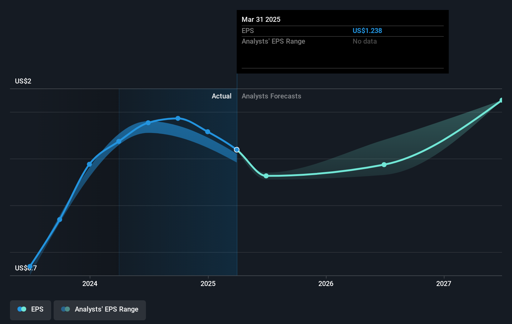The width and height of the screenshot is (512, 324).
Task: Collapse the Analysts' EPS Range row in tooltip
Action: click(273, 41)
